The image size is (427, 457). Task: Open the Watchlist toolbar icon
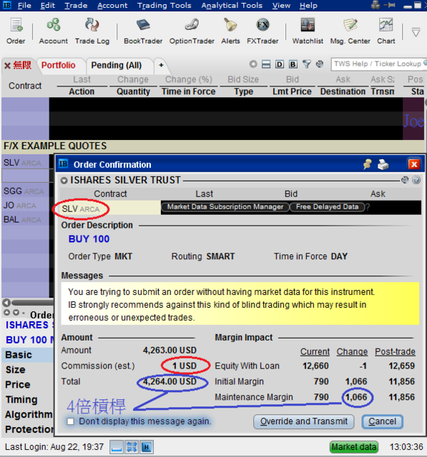click(308, 31)
